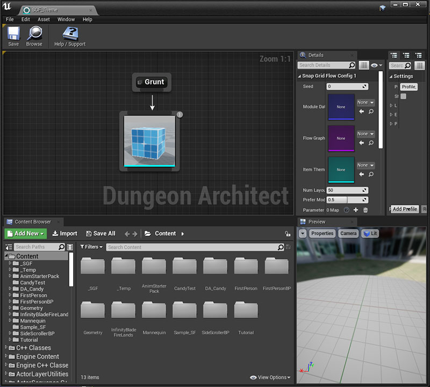Click Content path folder icon

[x=148, y=233]
